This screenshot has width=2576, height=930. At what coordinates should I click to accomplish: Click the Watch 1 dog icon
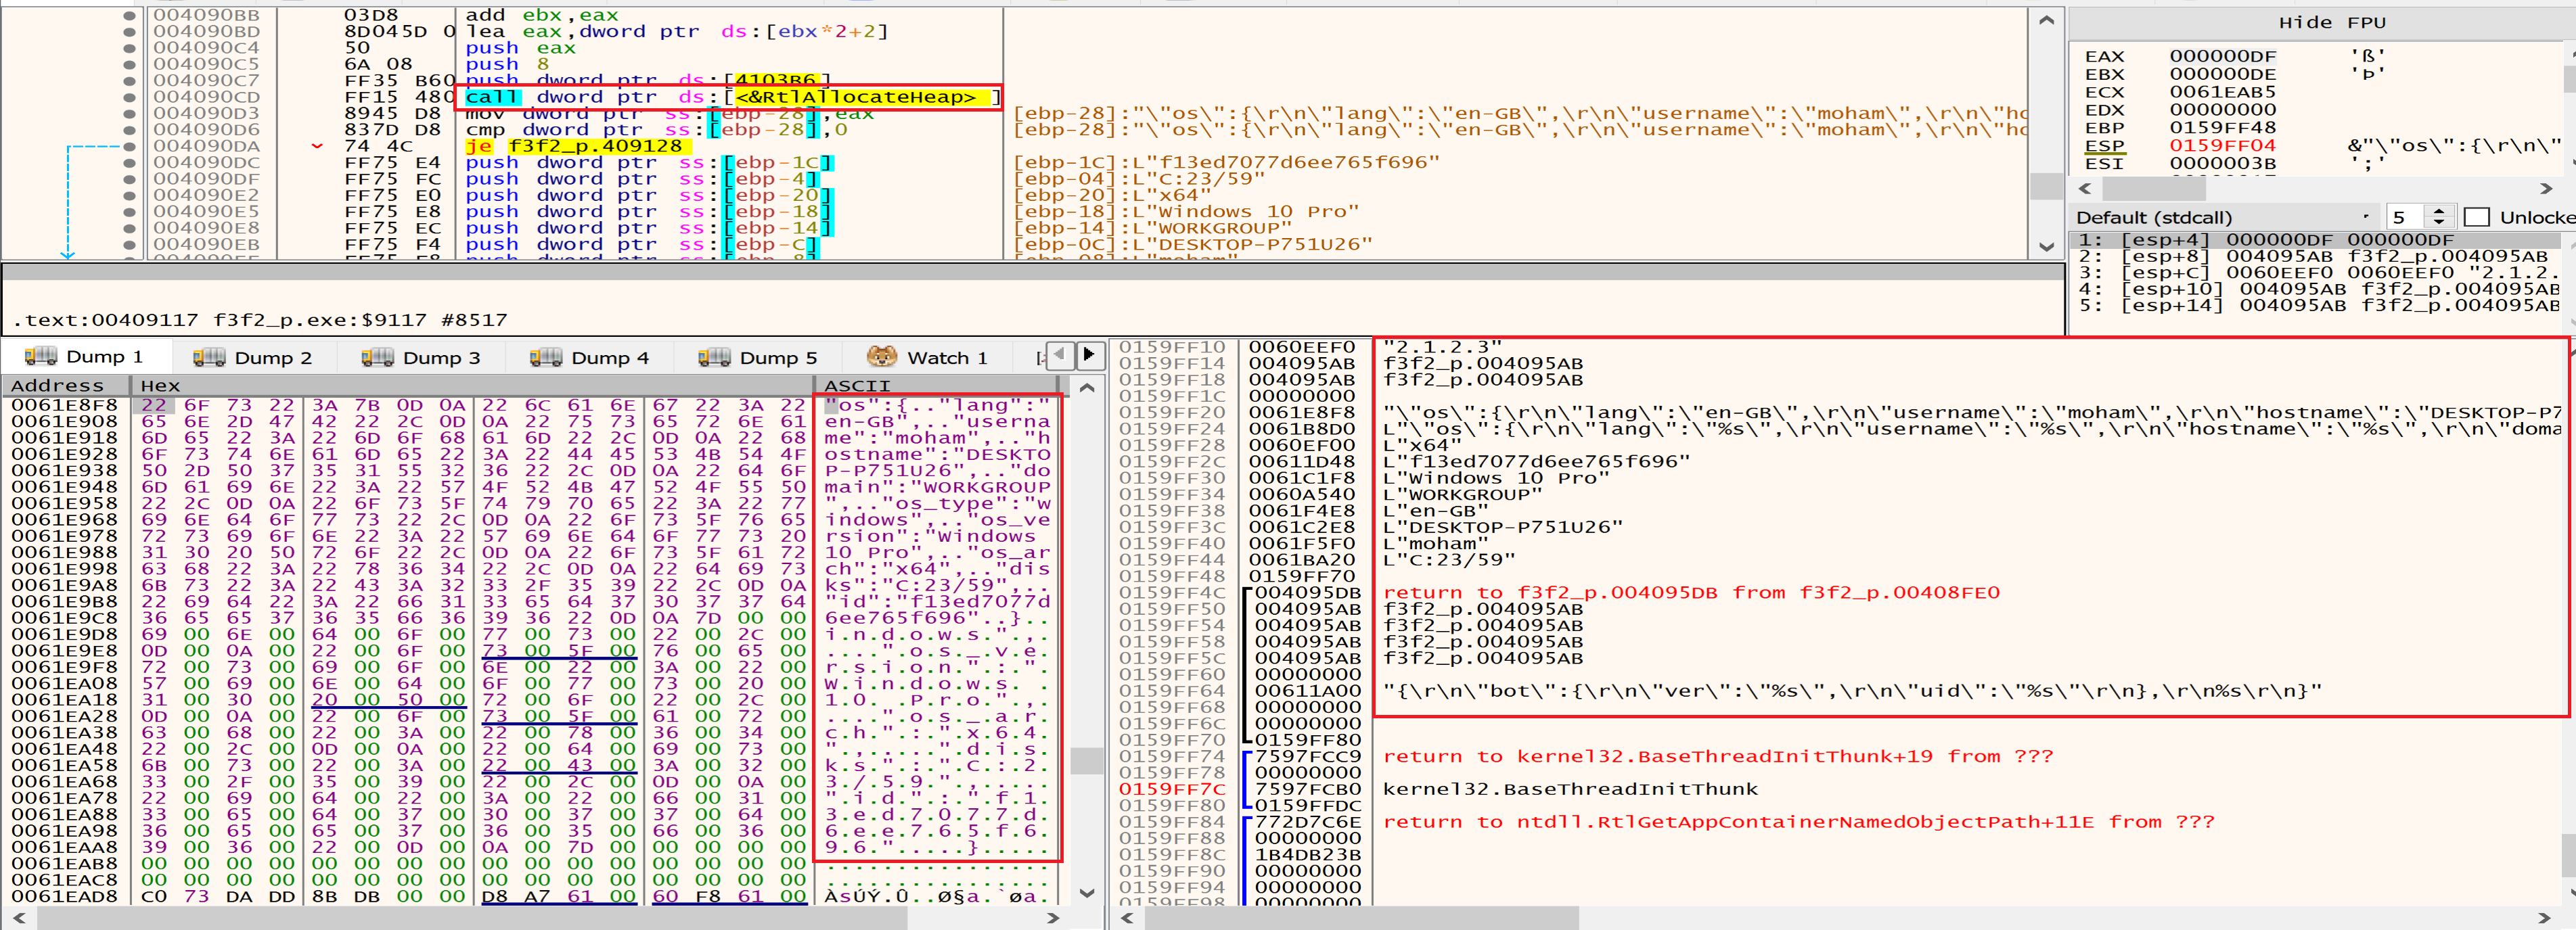pos(881,357)
